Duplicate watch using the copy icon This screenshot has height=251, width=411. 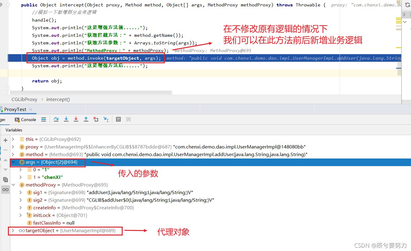5,180
